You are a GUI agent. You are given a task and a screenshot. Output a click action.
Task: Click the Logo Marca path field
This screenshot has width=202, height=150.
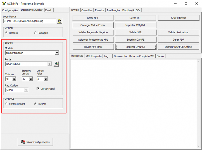(x=30, y=21)
